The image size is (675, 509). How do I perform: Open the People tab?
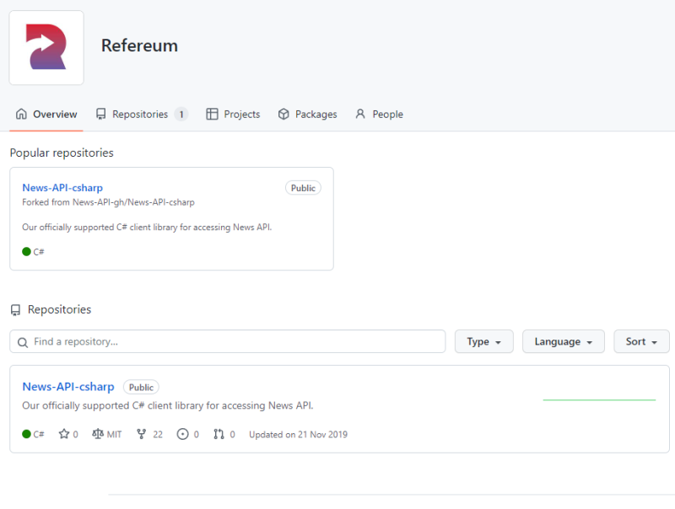[379, 115]
